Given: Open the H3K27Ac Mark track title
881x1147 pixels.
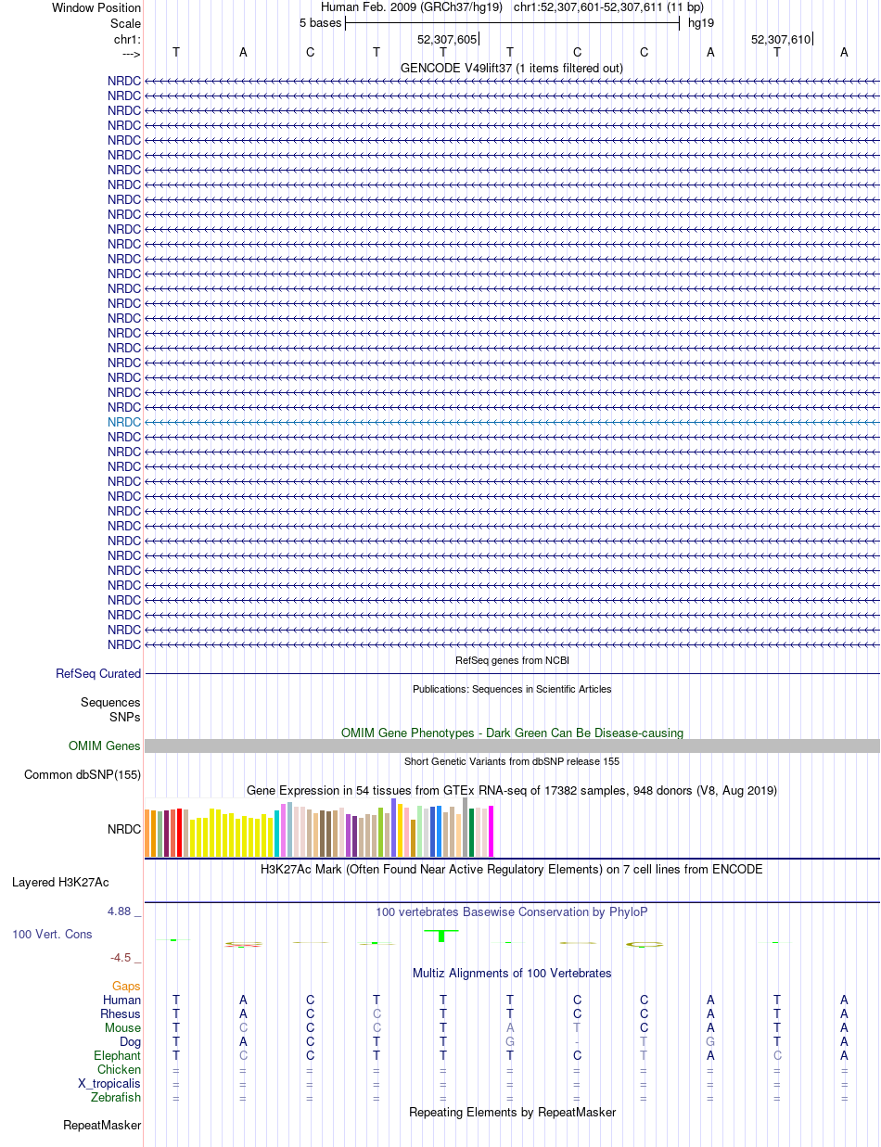Looking at the screenshot, I should 512,870.
